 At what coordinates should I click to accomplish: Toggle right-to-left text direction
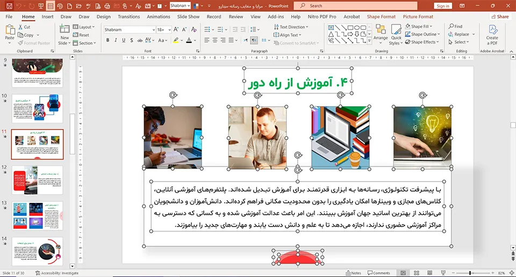[254, 40]
